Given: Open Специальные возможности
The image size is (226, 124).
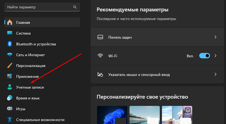Looking at the screenshot, I should coord(42,119).
